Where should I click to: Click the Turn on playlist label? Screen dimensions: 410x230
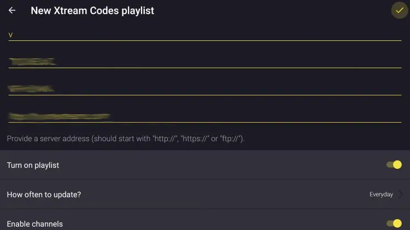33,165
